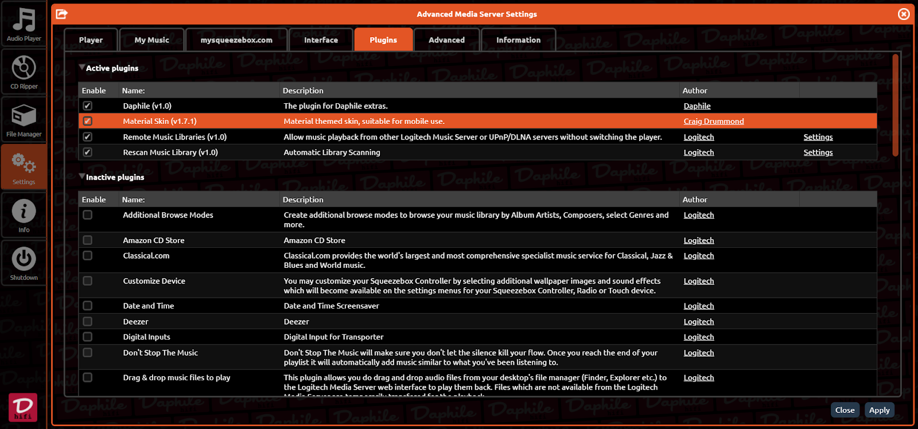Open Logitech link for Additional Browse Modes
This screenshot has width=918, height=429.
(x=699, y=215)
